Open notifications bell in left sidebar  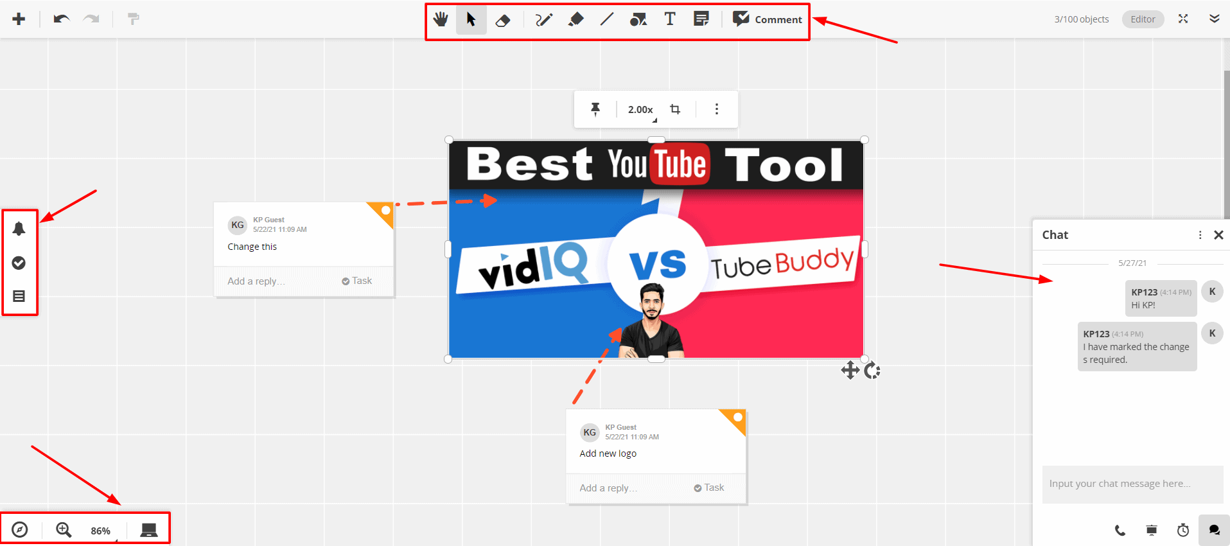click(x=19, y=229)
